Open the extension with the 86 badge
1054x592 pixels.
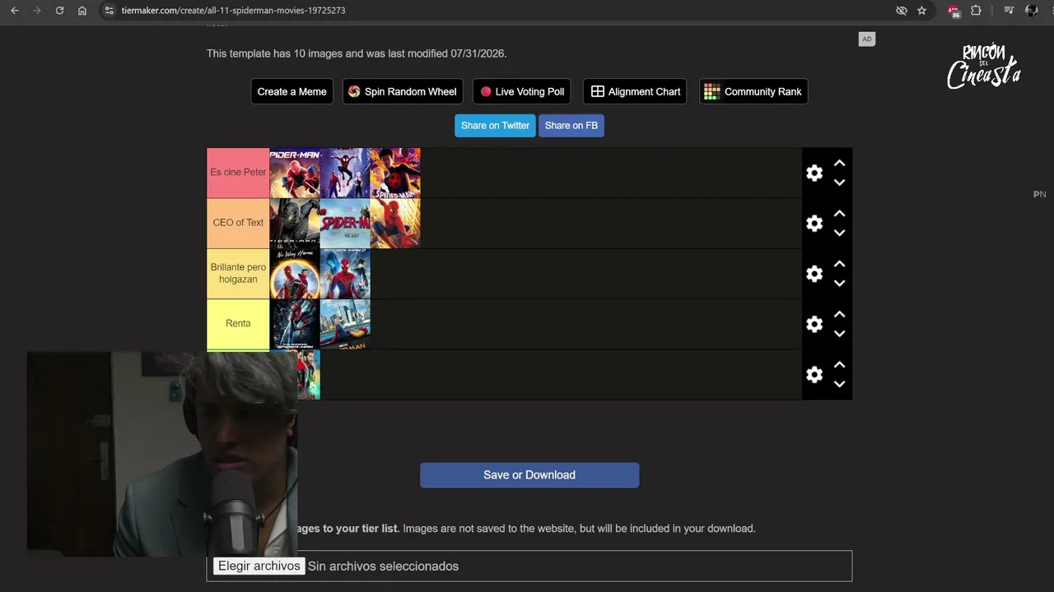pos(954,11)
